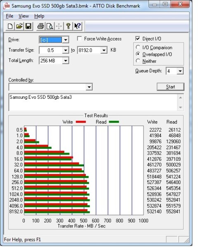Enable the Force Write Access checkbox

(80, 38)
